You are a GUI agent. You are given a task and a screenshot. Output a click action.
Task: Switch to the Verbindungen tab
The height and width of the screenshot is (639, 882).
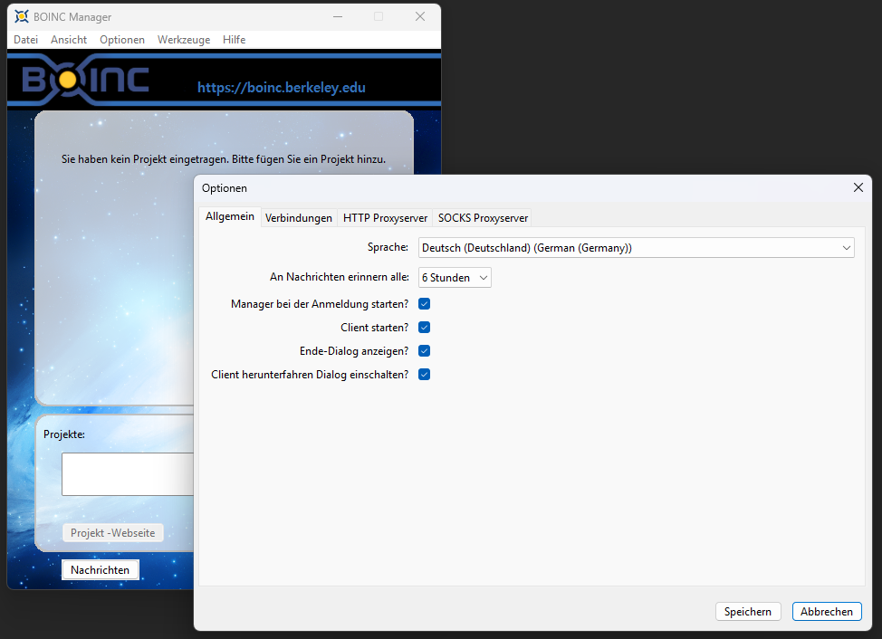[299, 218]
